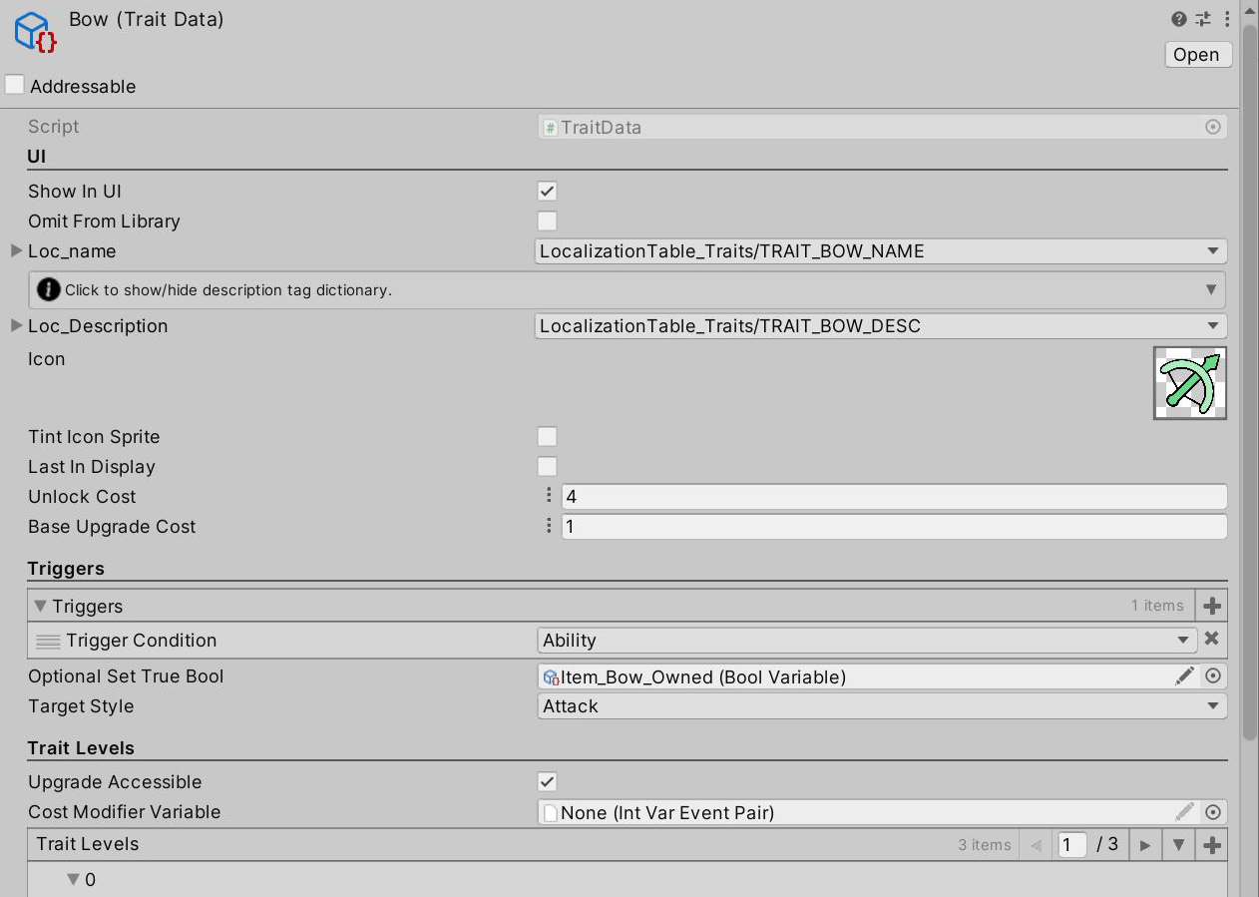Click the Unlock Cost input field
The height and width of the screenshot is (897, 1259).
[893, 497]
